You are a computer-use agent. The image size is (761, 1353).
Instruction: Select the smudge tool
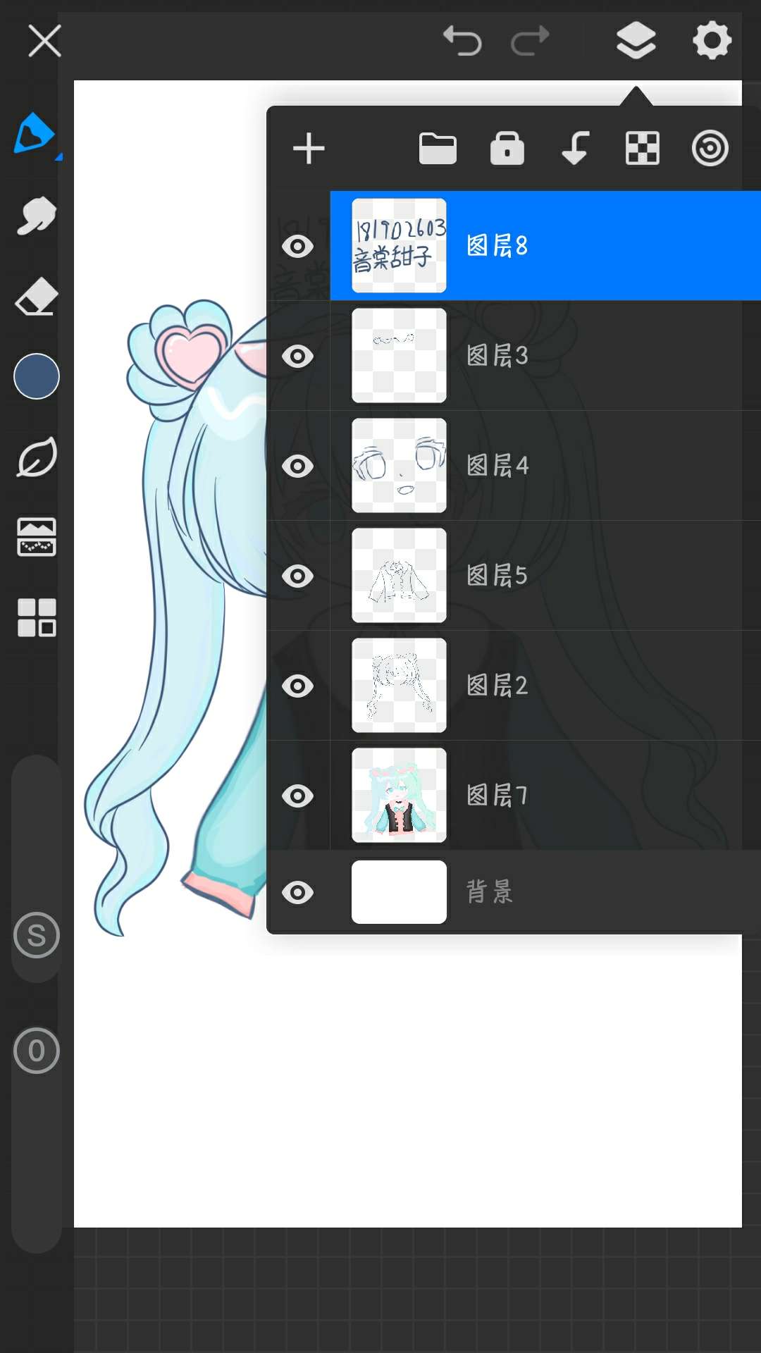36,216
